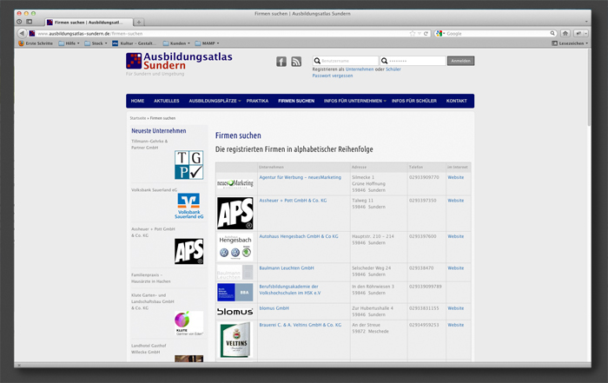608x383 pixels.
Task: Click the Google search magnifier icon
Action: pos(552,33)
